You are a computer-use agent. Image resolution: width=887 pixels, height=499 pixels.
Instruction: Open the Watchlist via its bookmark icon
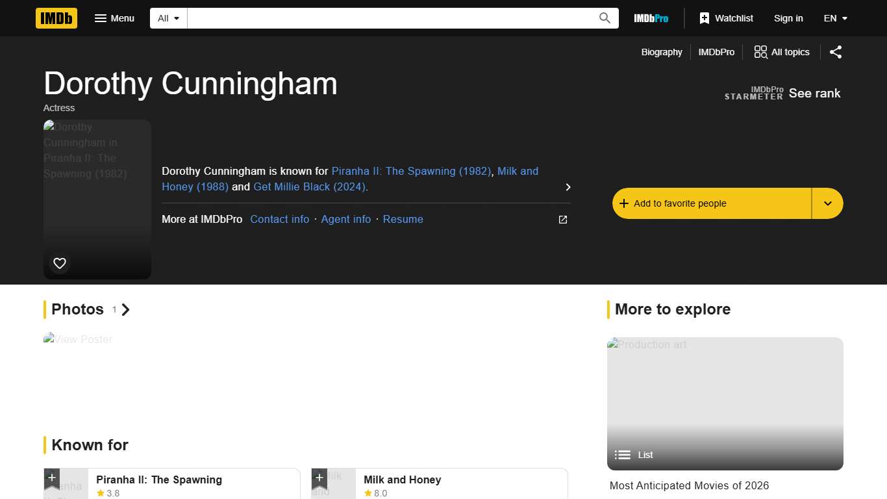[x=705, y=18]
